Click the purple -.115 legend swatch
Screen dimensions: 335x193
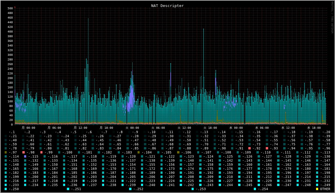pos(25,156)
